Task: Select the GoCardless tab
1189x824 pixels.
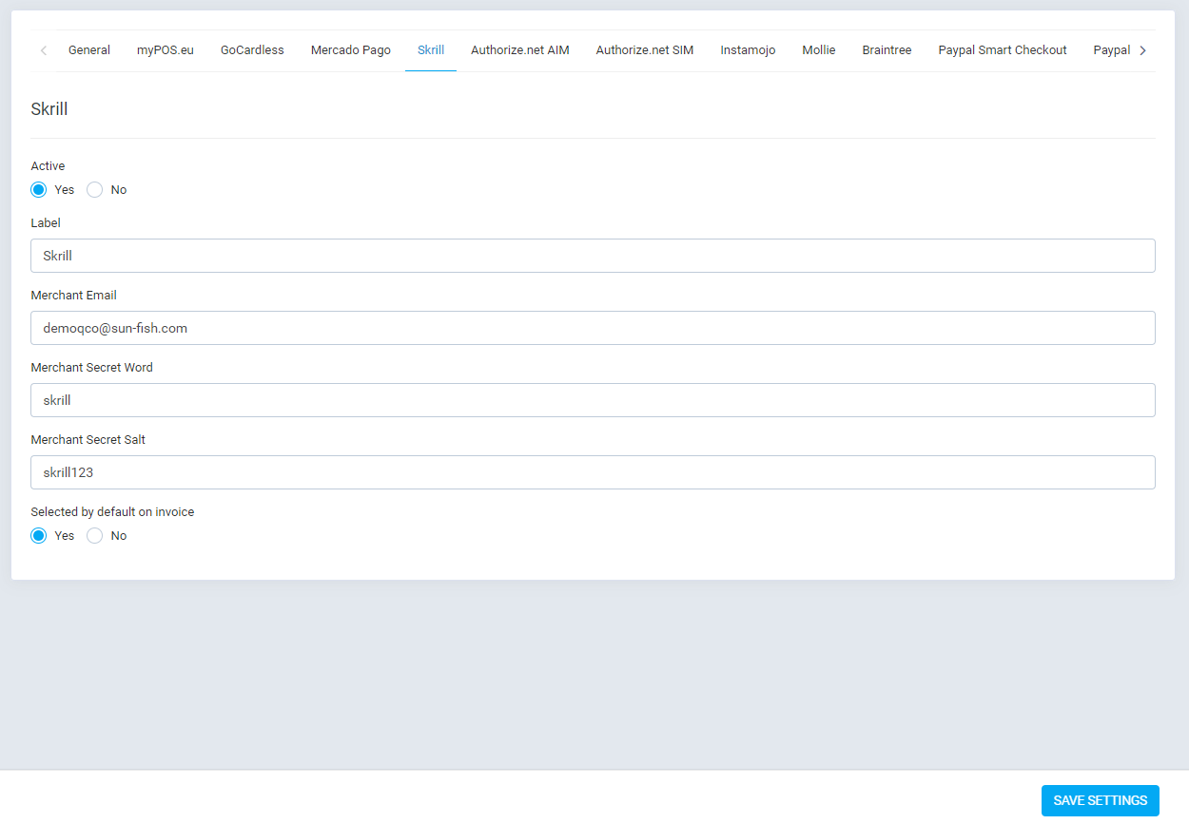Action: 251,49
